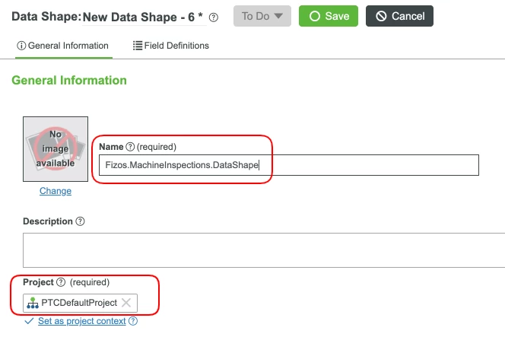Viewport: 505px width, 337px height.
Task: Click the help icon beside the data shape title
Action: click(214, 17)
